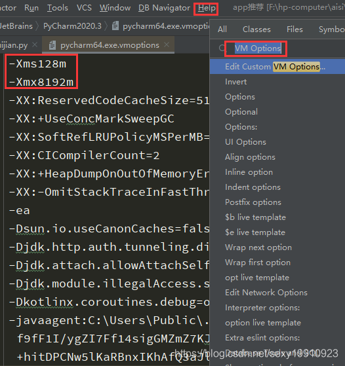345x366 pixels.
Task: Click the -Djdk.attach.allowAttachSelf line
Action: (109, 265)
